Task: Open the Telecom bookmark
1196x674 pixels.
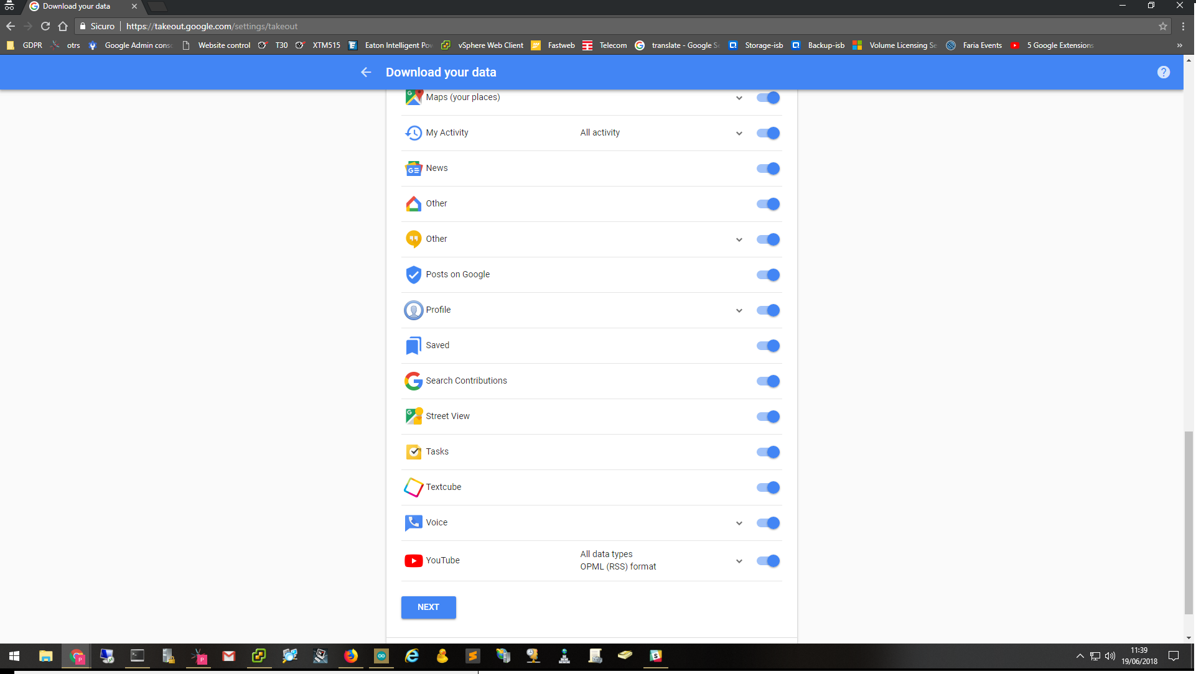Action: click(x=605, y=45)
